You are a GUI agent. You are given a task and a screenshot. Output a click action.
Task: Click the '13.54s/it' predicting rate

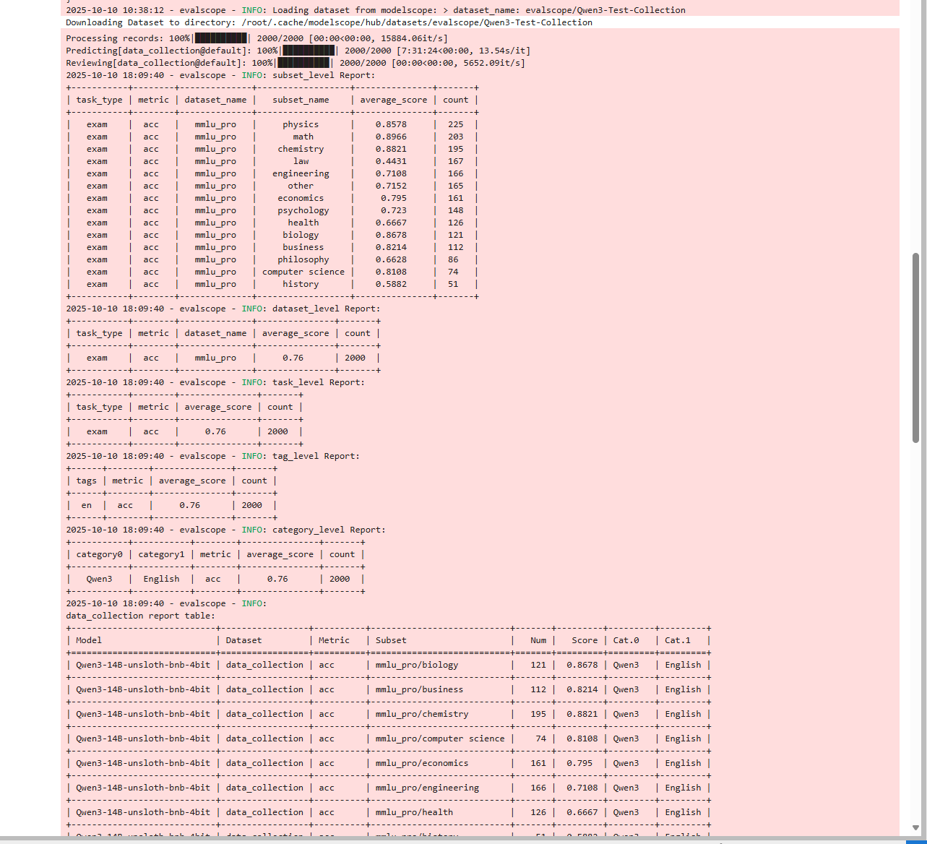tap(504, 51)
